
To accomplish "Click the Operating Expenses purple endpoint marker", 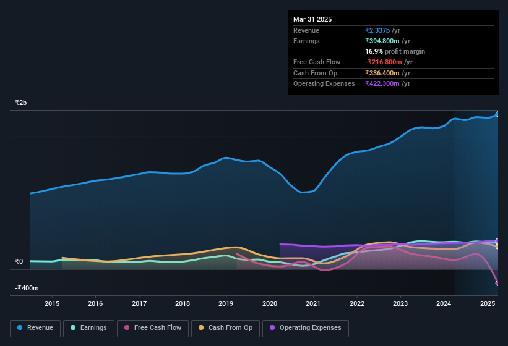I will [497, 241].
